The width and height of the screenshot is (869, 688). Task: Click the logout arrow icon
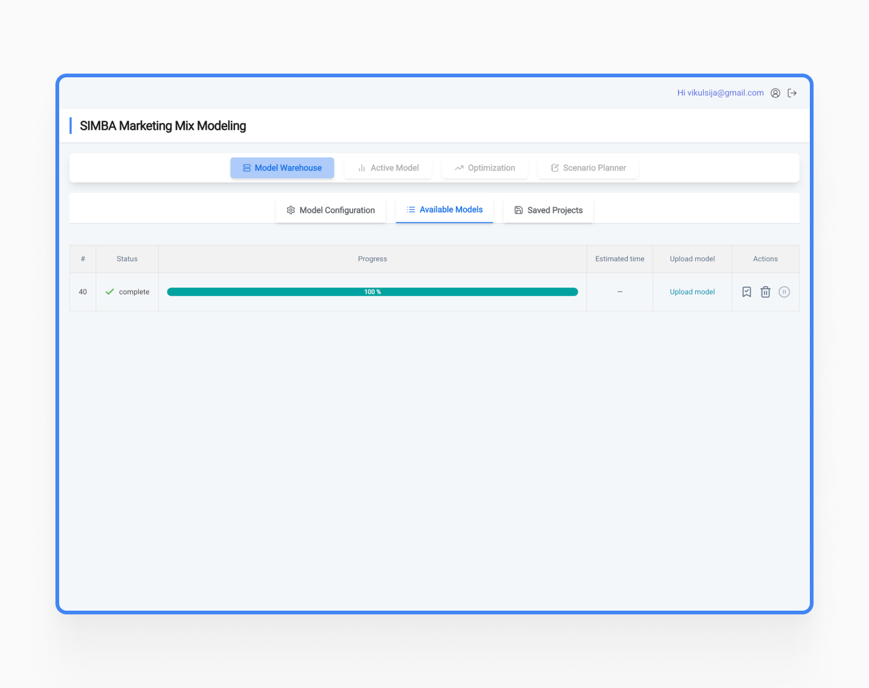pyautogui.click(x=792, y=93)
